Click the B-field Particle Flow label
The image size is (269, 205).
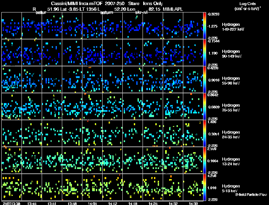(251, 195)
